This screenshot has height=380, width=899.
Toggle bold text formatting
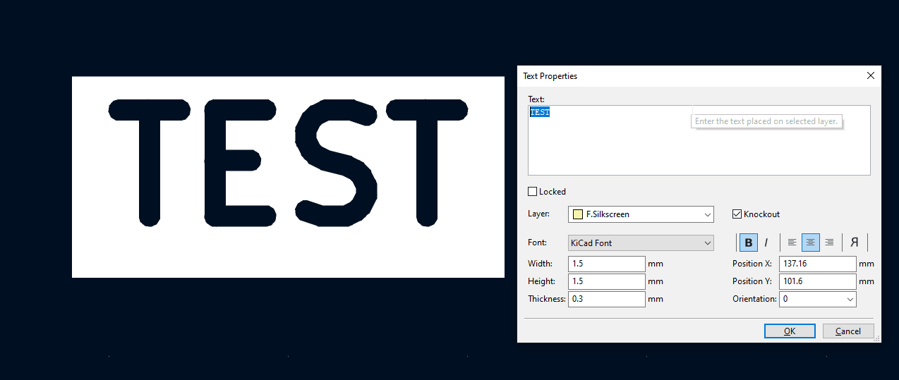click(748, 243)
